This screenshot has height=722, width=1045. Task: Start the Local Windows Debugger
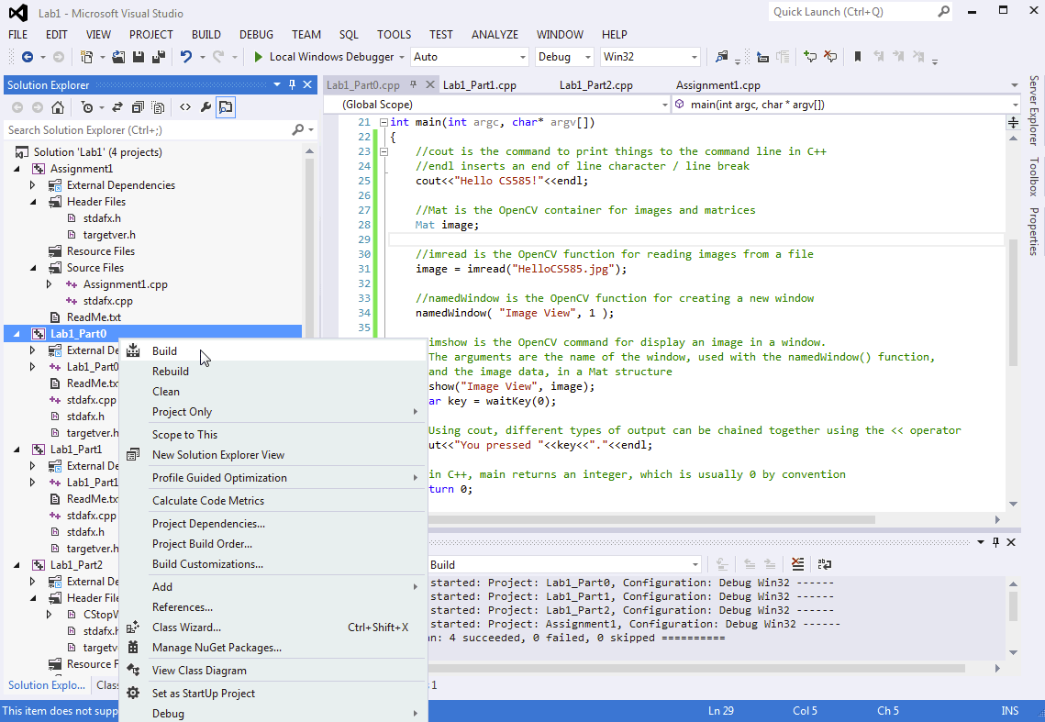click(x=328, y=56)
